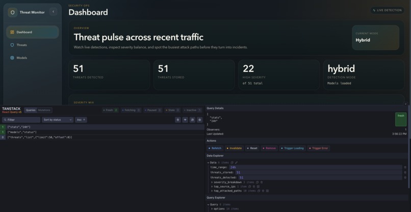411x212 pixels.
Task: Expand the options node in Query Explorer
Action: coord(212,209)
